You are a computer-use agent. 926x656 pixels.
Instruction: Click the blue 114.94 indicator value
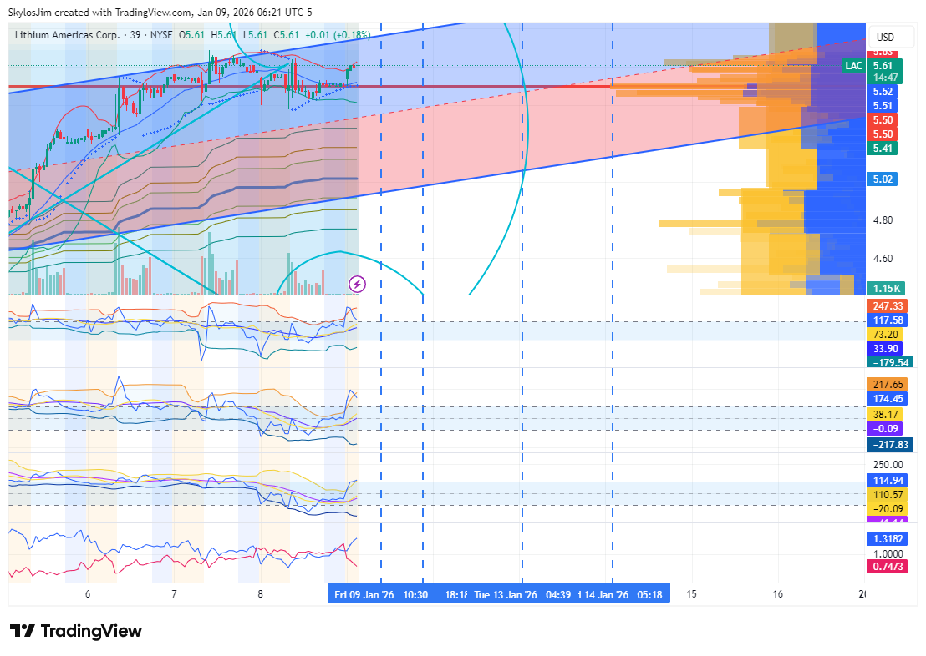(886, 481)
